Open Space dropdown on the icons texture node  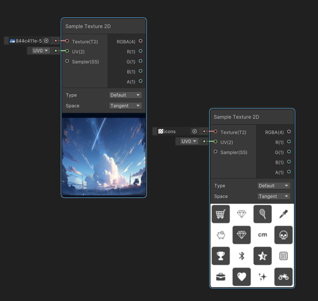tap(274, 196)
